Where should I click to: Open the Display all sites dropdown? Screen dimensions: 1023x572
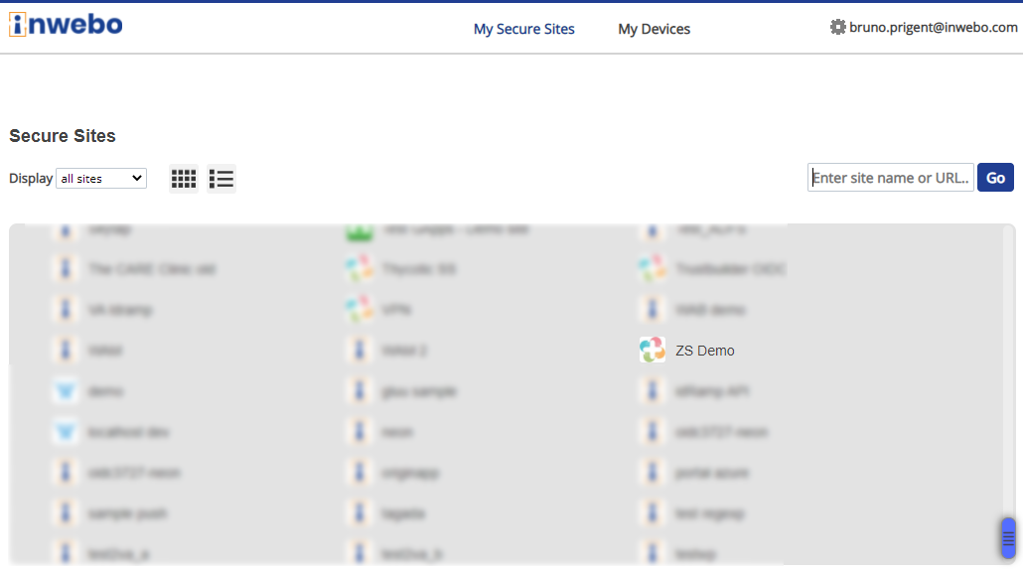pyautogui.click(x=101, y=179)
